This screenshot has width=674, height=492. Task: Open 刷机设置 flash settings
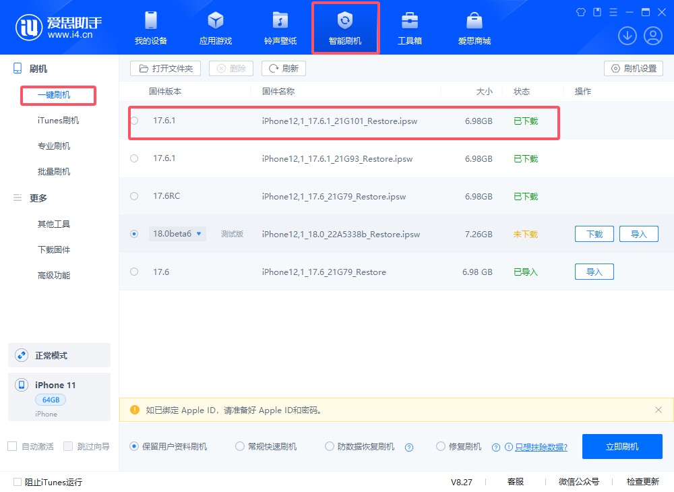click(x=634, y=68)
